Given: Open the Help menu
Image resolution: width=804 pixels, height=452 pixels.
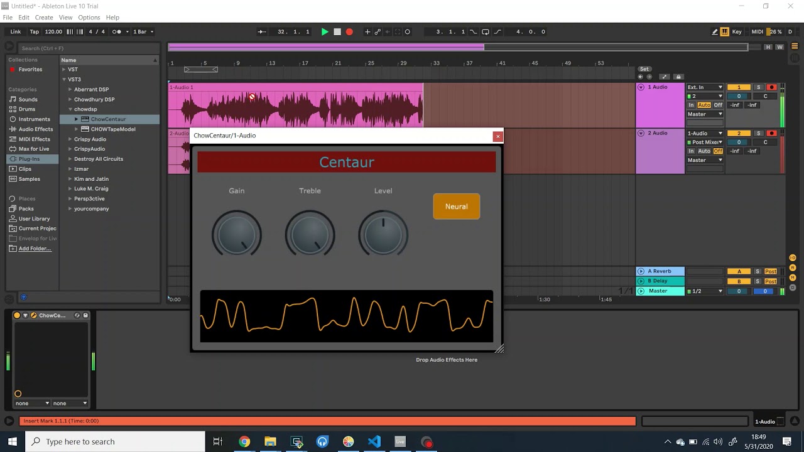Looking at the screenshot, I should pyautogui.click(x=112, y=18).
